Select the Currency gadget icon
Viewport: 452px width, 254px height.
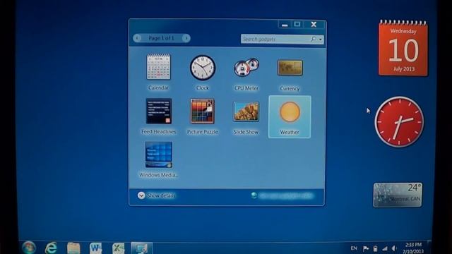coord(290,68)
